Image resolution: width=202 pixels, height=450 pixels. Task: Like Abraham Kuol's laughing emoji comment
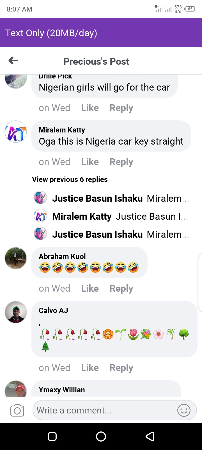coord(90,289)
